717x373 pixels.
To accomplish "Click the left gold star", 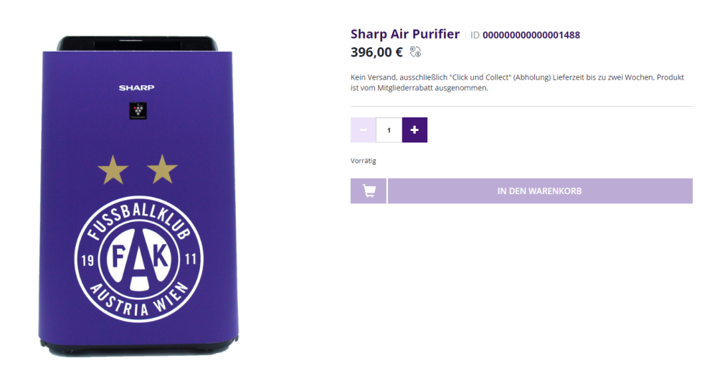I will pyautogui.click(x=113, y=170).
